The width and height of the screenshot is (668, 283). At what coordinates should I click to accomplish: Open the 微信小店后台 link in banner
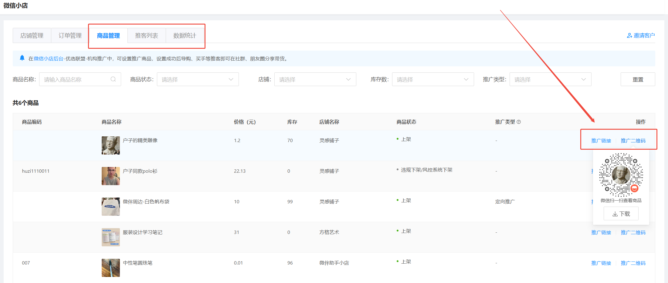click(49, 59)
